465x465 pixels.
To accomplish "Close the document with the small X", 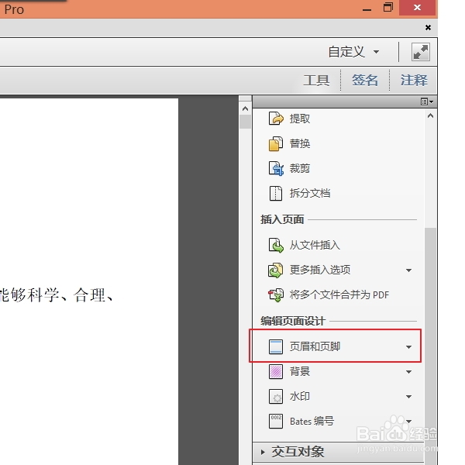I will coord(428,28).
